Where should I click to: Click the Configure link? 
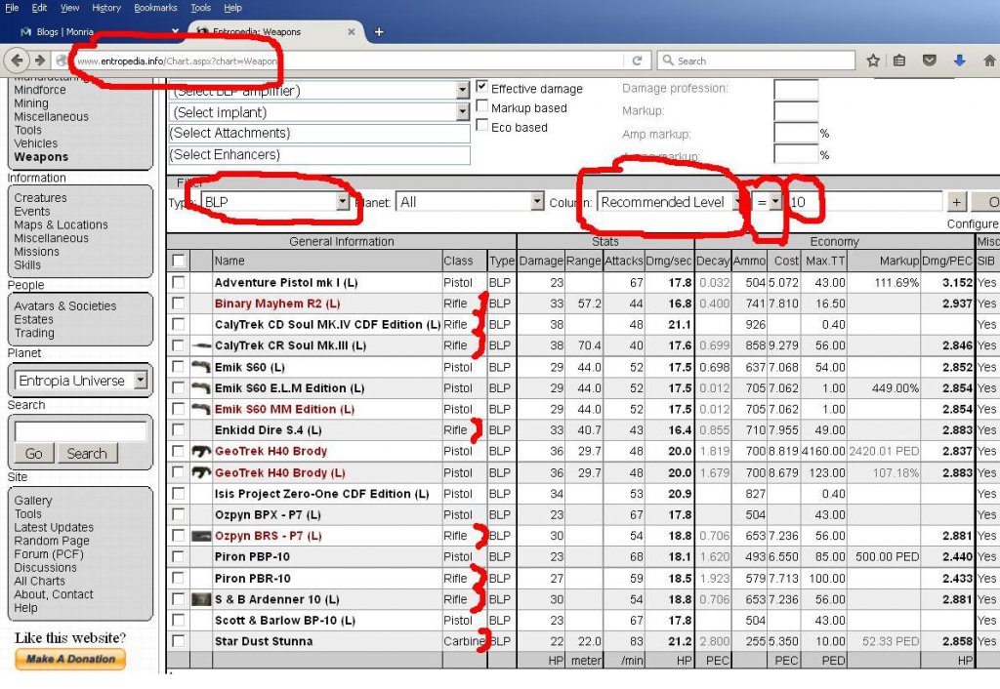click(973, 224)
